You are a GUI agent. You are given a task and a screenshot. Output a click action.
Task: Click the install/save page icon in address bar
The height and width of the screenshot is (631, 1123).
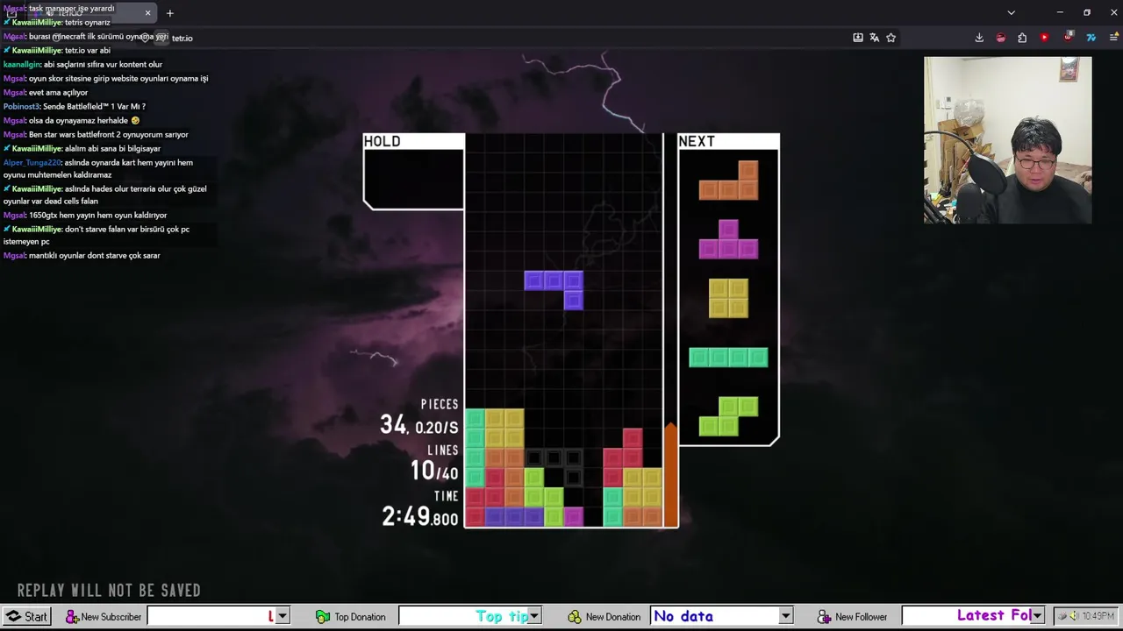click(x=857, y=38)
